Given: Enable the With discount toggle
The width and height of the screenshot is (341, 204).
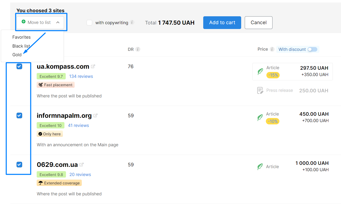Looking at the screenshot, I should pyautogui.click(x=313, y=49).
